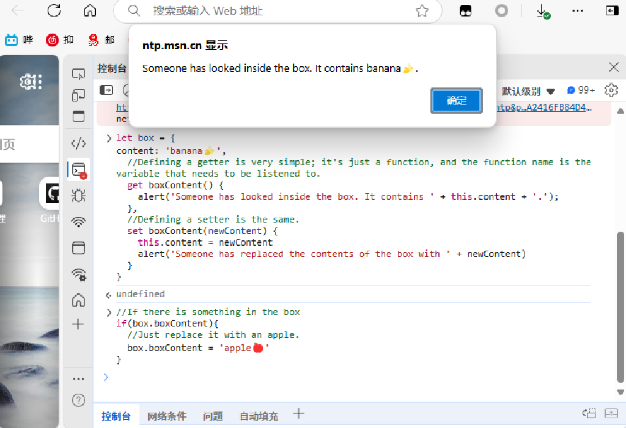This screenshot has width=626, height=428.
Task: Click the gray circle extension icon
Action: point(501,11)
